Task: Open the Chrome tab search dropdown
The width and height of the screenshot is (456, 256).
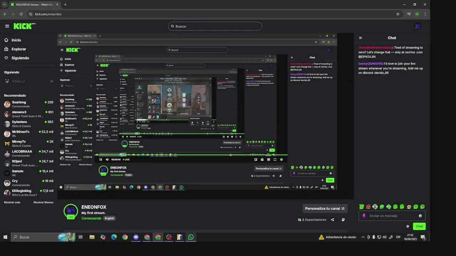Action: click(4, 5)
